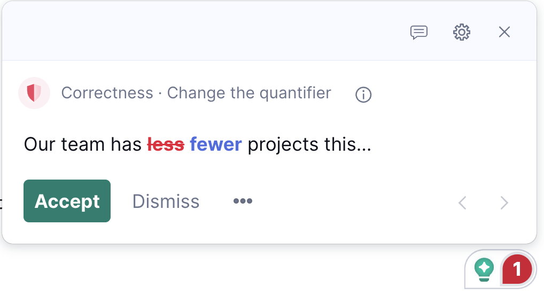
Task: Accept the suggested correction
Action: click(67, 201)
